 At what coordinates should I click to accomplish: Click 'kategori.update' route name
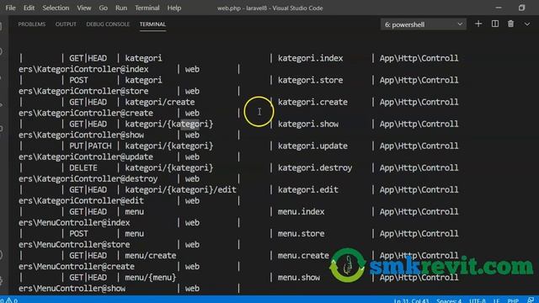[312, 146]
